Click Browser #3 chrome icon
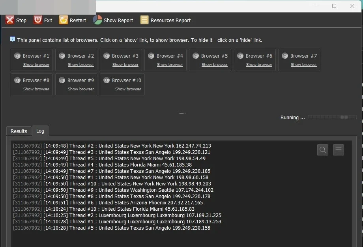Image resolution: width=363 pixels, height=247 pixels. [107, 56]
